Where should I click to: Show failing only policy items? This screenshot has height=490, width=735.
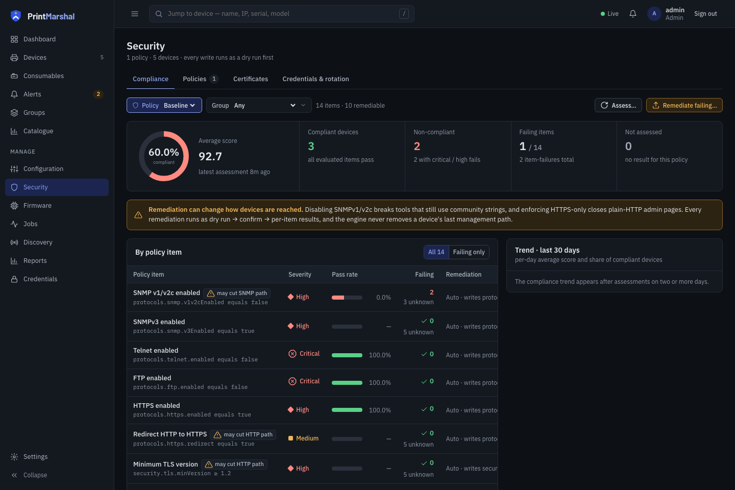[x=469, y=252]
